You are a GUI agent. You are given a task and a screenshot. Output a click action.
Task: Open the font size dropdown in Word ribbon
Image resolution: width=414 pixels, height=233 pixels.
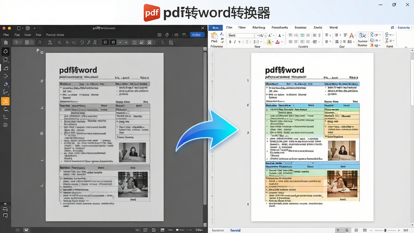pos(260,36)
